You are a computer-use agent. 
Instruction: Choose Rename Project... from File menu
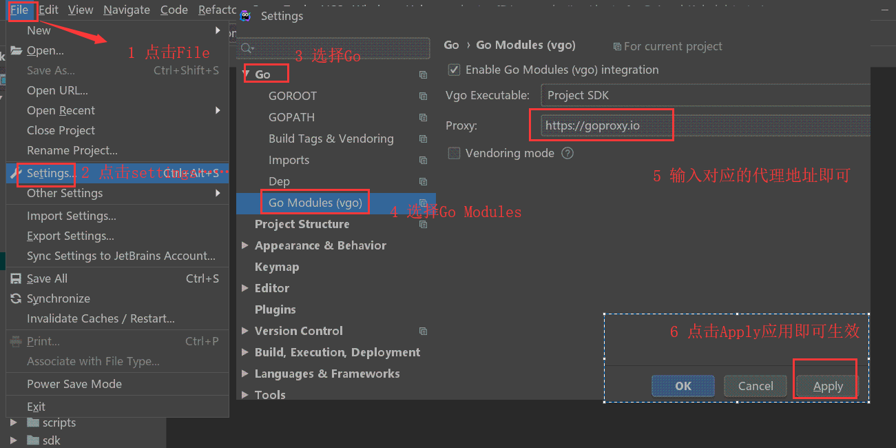[117, 150]
